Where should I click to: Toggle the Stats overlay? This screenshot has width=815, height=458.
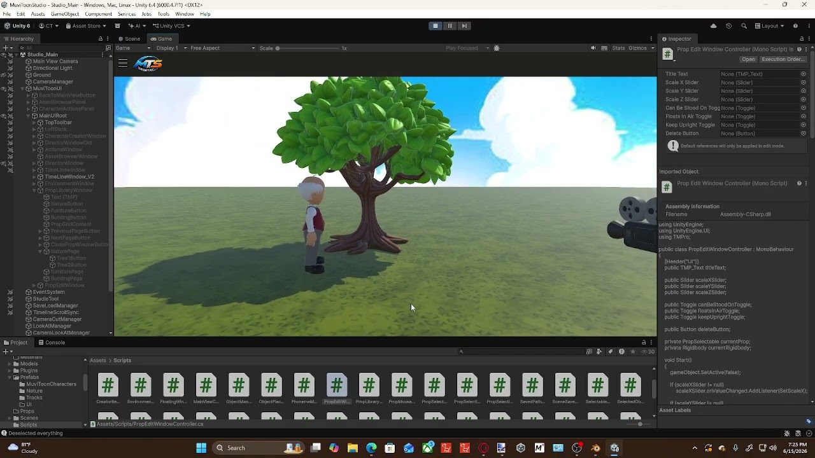618,48
